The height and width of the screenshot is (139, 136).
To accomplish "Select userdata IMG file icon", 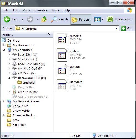I will coord(62,86).
